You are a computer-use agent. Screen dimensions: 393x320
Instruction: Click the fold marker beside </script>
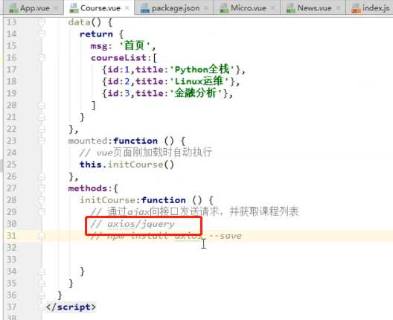pyautogui.click(x=42, y=307)
